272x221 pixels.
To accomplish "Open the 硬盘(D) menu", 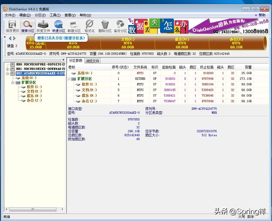I will [x=25, y=15].
